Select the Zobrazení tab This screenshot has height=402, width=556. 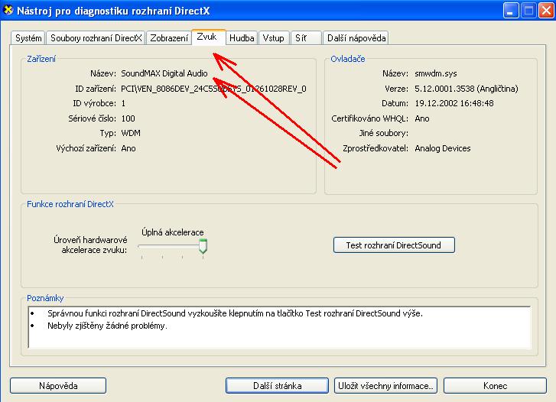coord(169,38)
